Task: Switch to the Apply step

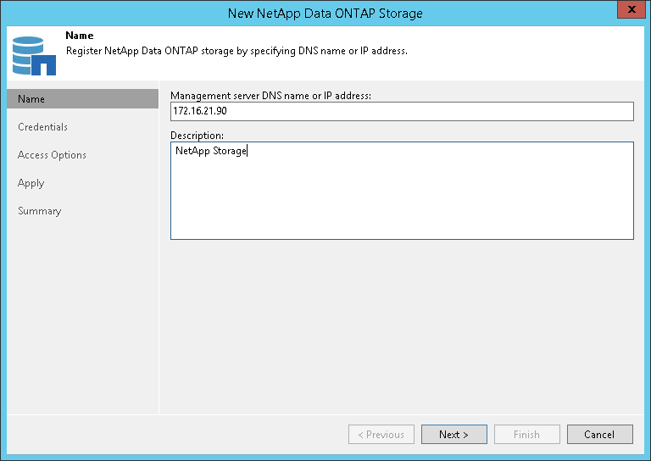Action: (31, 183)
